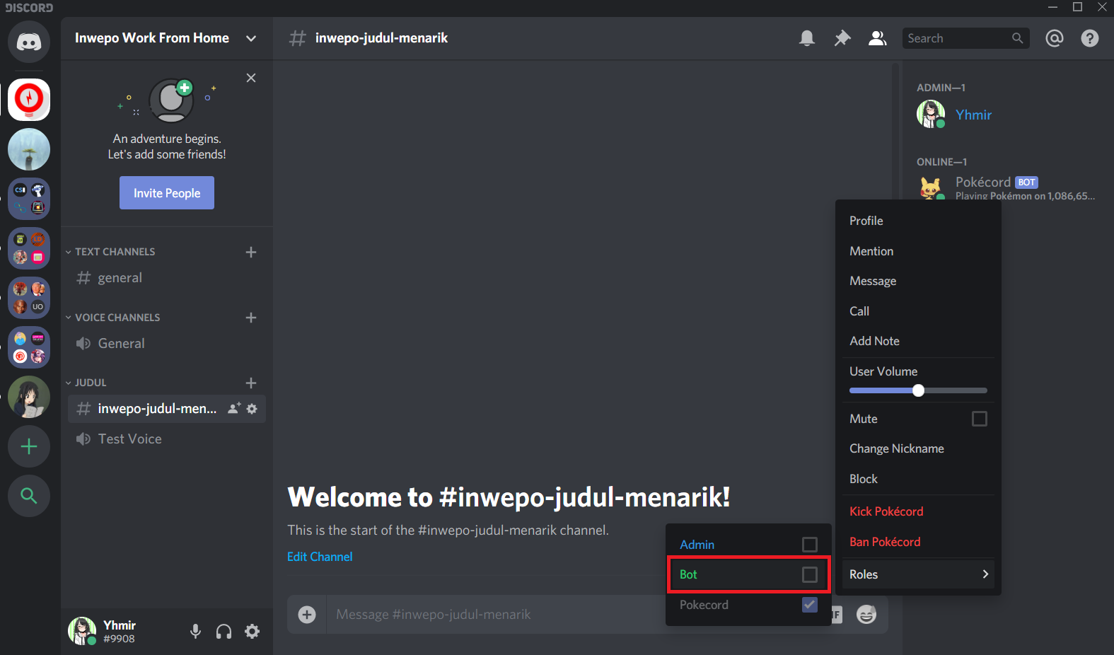Mute microphone in the user panel

coord(196,631)
